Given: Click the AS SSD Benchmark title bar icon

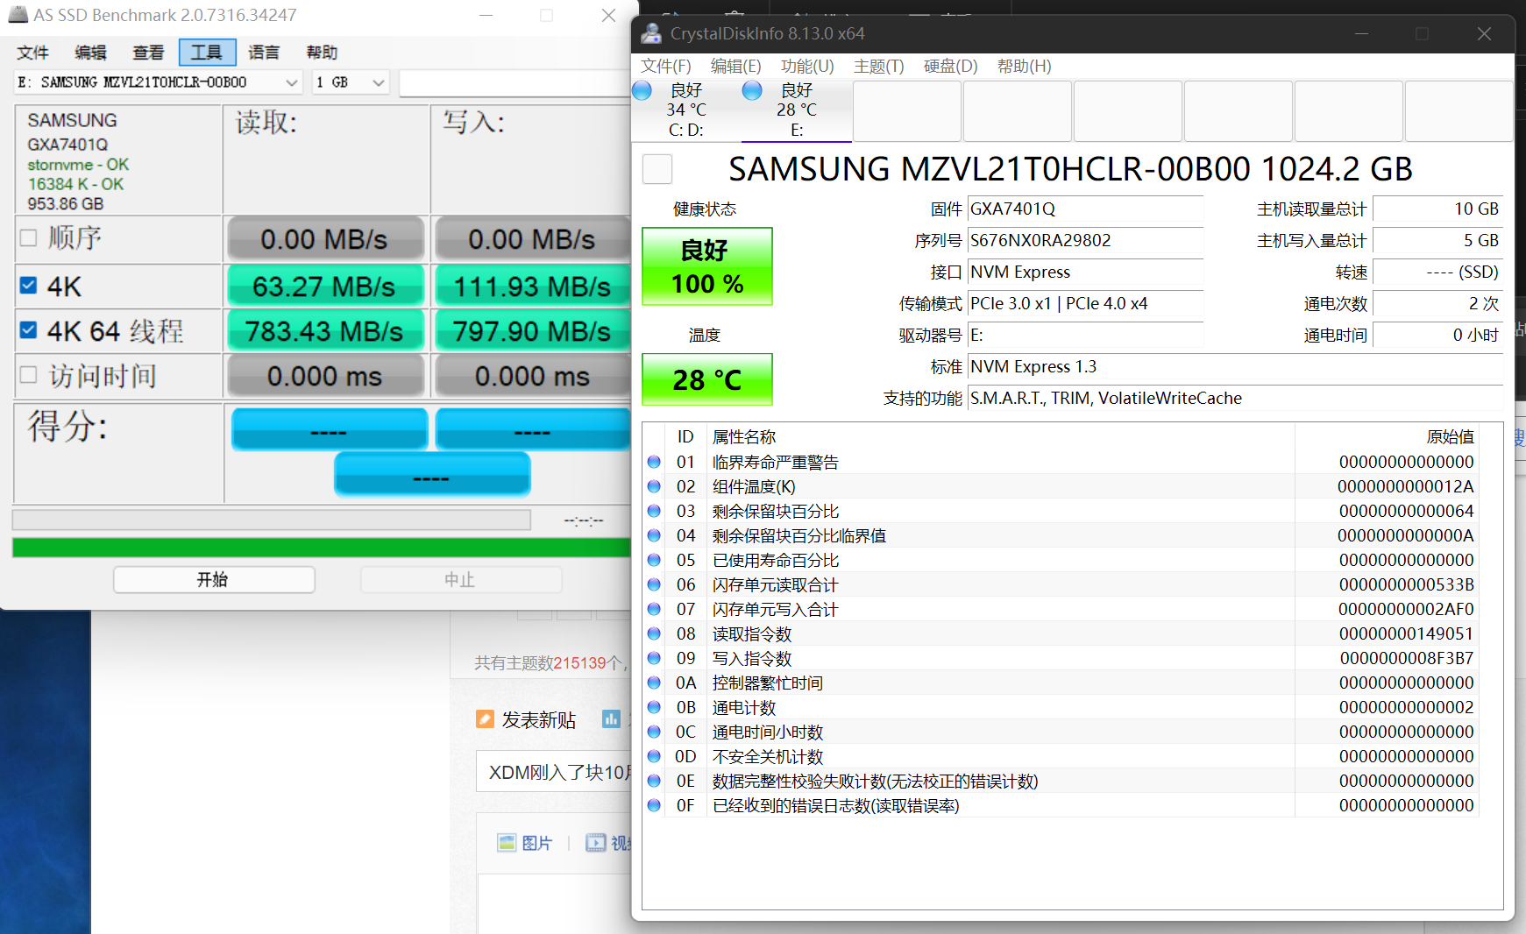Looking at the screenshot, I should [18, 14].
